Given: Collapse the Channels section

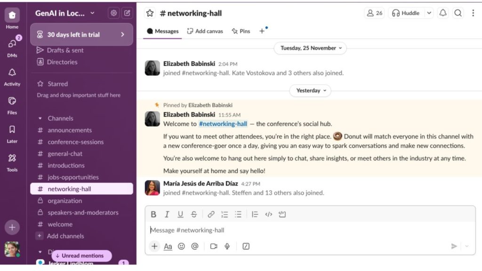Looking at the screenshot, I should [x=40, y=119].
